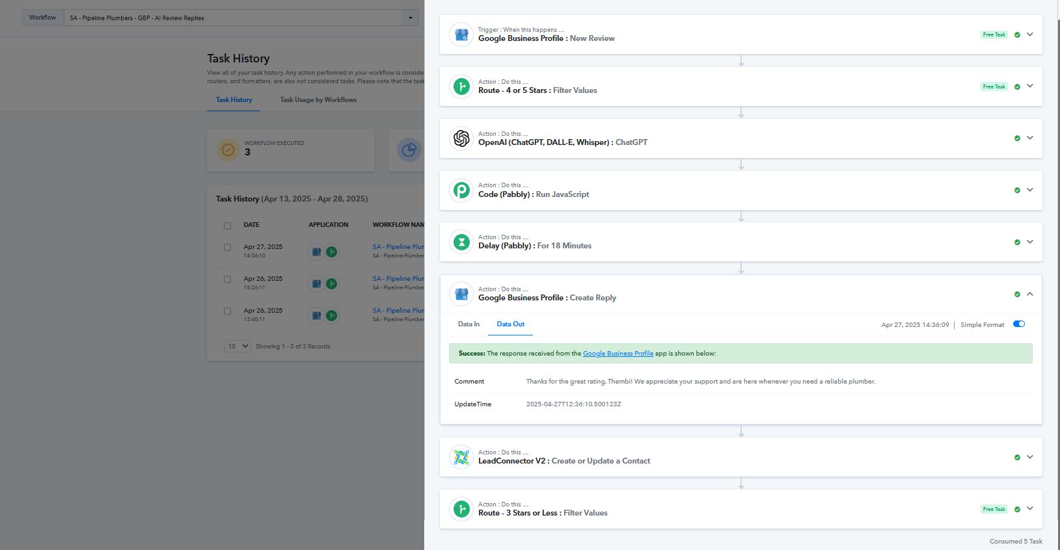Screen dimensions: 1060x550
Task: Click the Delay (Pabbly) hourglass icon
Action: click(x=461, y=242)
